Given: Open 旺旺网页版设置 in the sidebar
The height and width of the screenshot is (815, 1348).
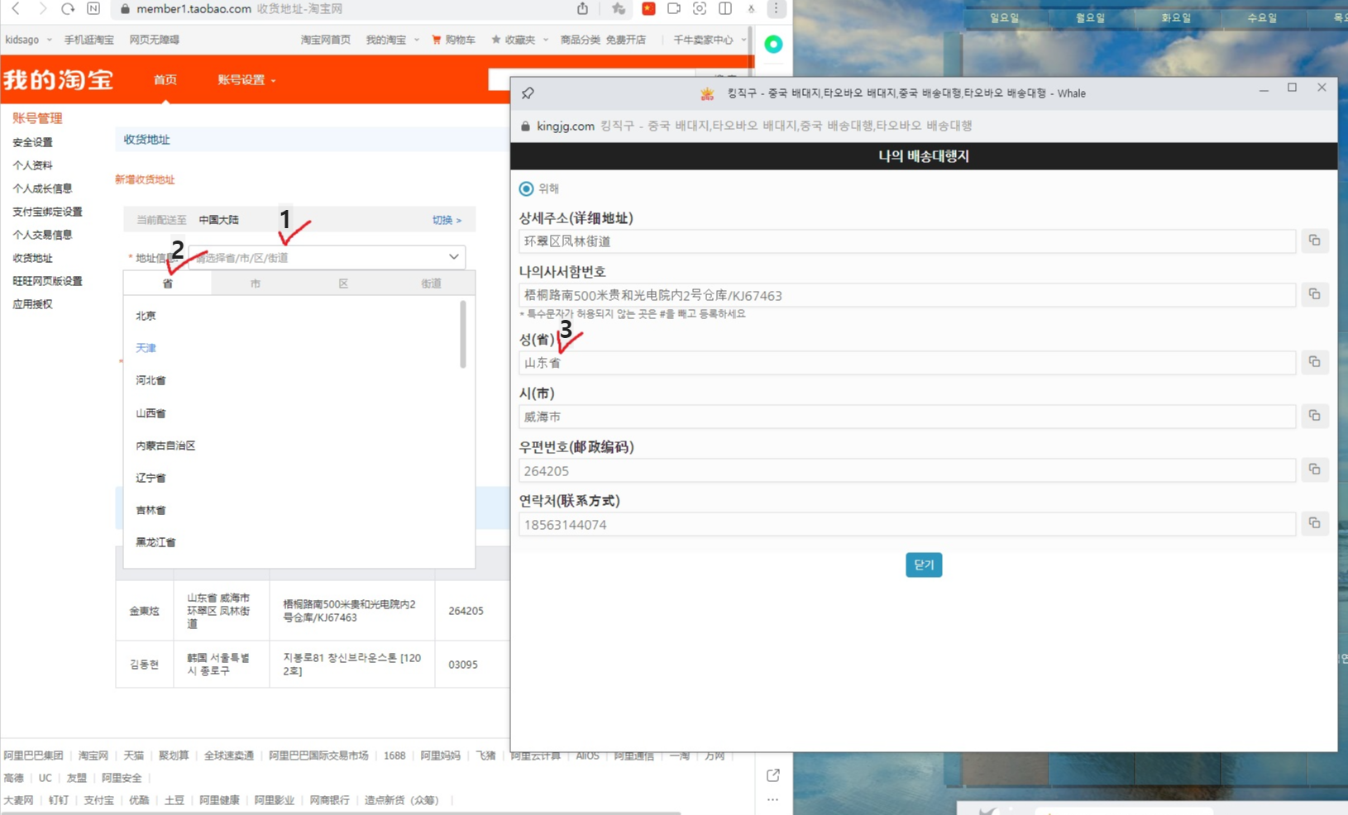Looking at the screenshot, I should click(47, 281).
